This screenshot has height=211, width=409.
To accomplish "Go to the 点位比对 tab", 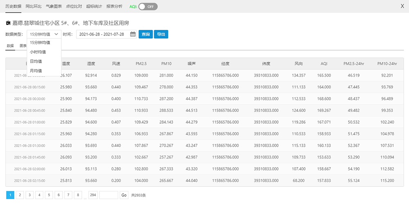I will coord(74,7).
